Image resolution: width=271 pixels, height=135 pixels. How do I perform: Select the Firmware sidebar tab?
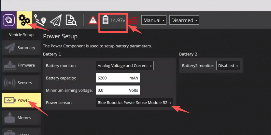pos(21,65)
